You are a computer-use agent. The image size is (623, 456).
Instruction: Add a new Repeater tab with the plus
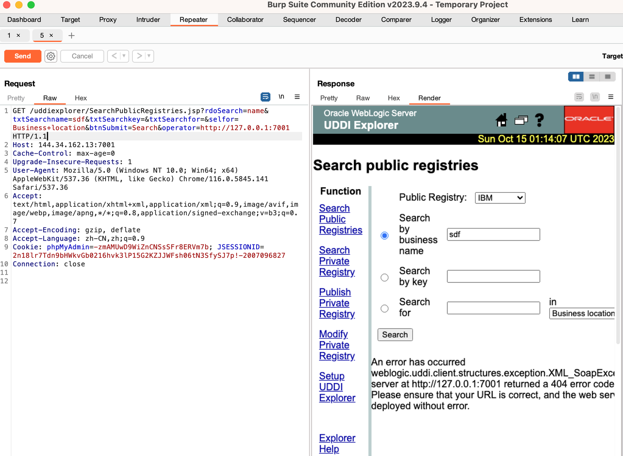(x=71, y=35)
